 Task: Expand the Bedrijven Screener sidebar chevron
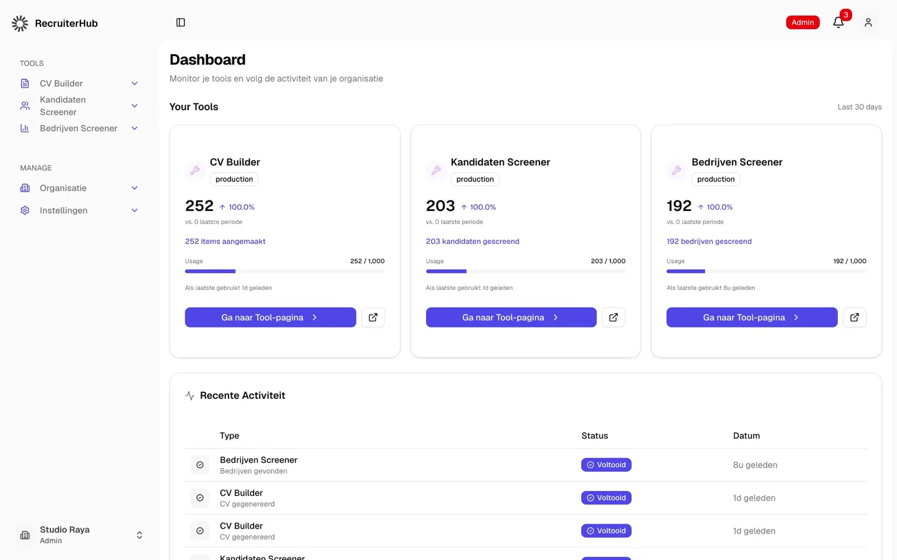coord(135,128)
